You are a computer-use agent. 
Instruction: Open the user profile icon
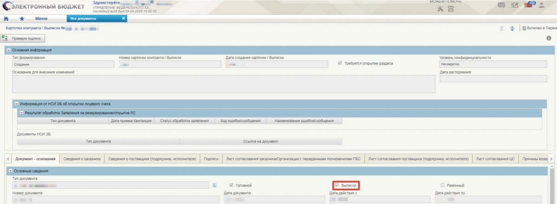[541, 5]
